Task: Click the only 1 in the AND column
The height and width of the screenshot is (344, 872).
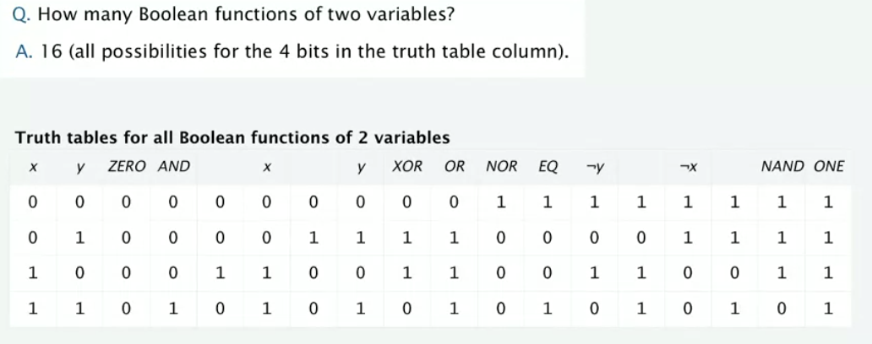Action: [173, 309]
